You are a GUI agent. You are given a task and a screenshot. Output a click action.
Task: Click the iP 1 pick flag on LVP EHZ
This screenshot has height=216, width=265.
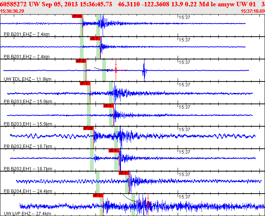[98, 195]
